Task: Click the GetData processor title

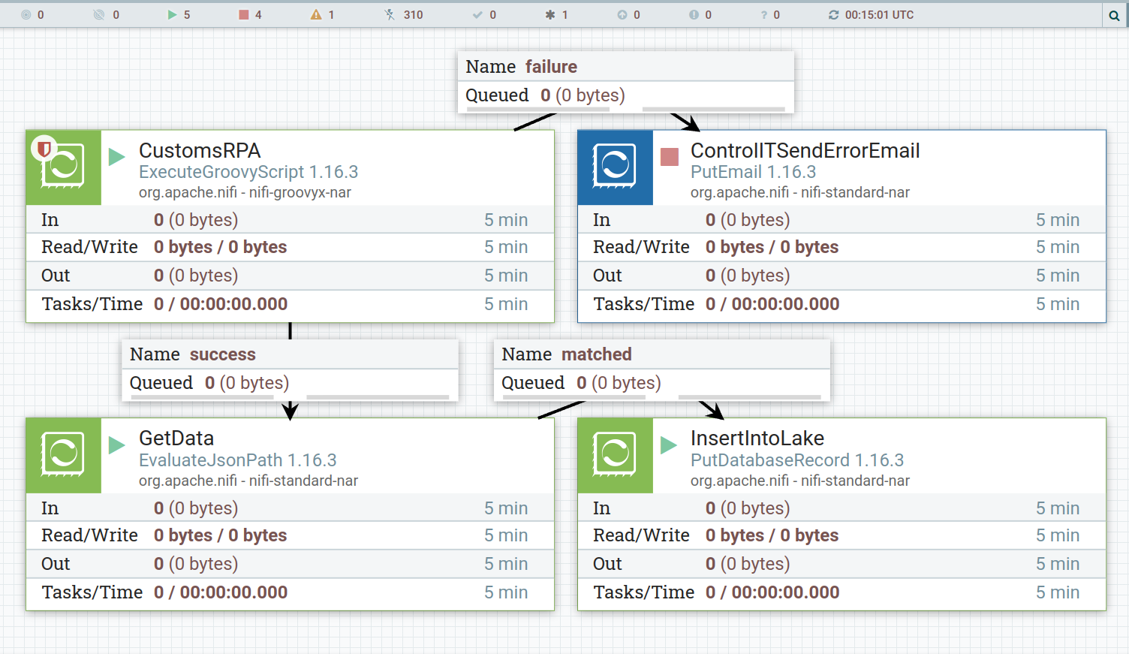Action: click(176, 438)
